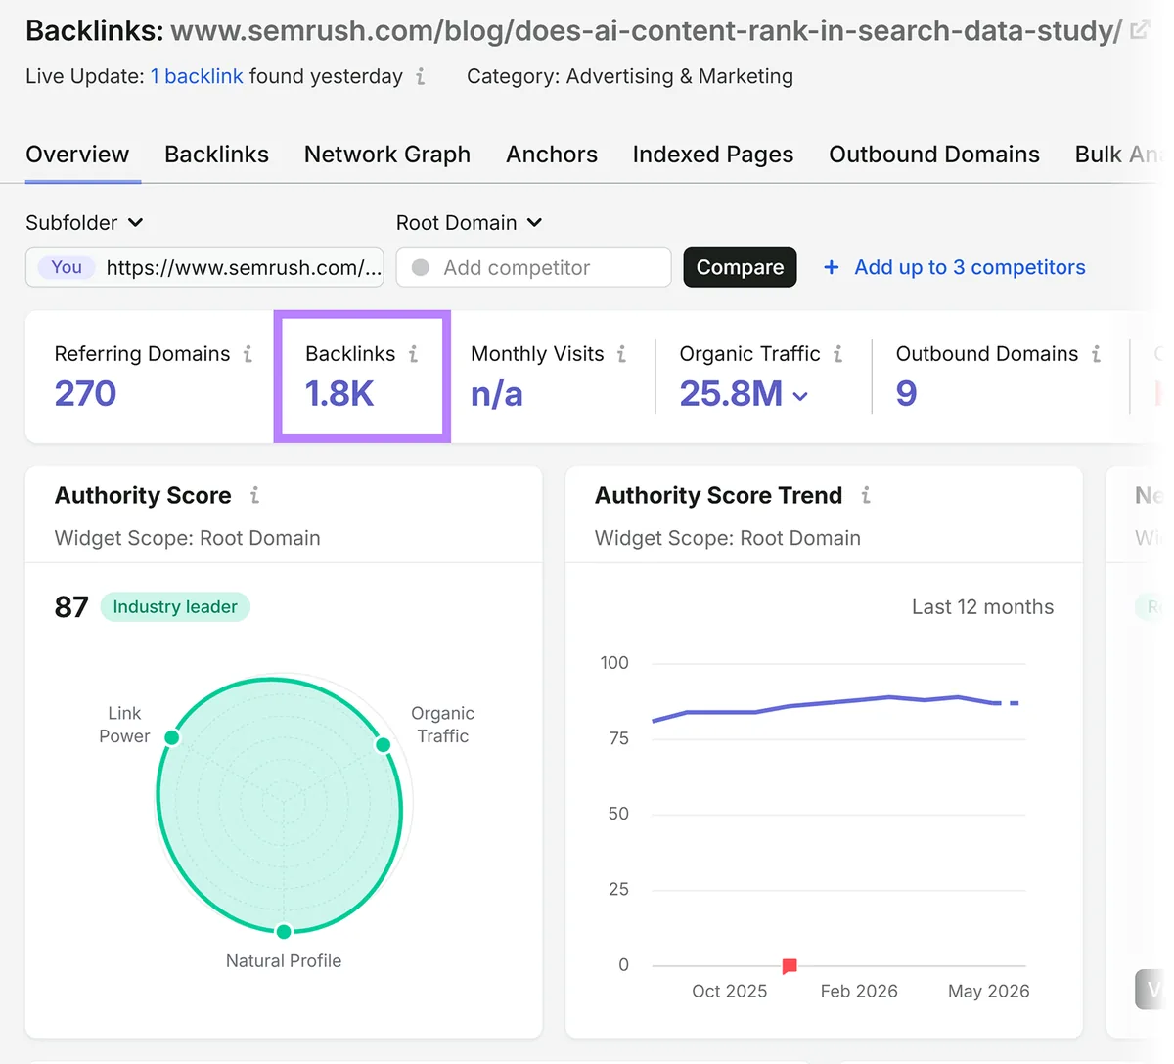The image size is (1174, 1064).
Task: Click the Oct 2025 axis label
Action: [x=730, y=991]
